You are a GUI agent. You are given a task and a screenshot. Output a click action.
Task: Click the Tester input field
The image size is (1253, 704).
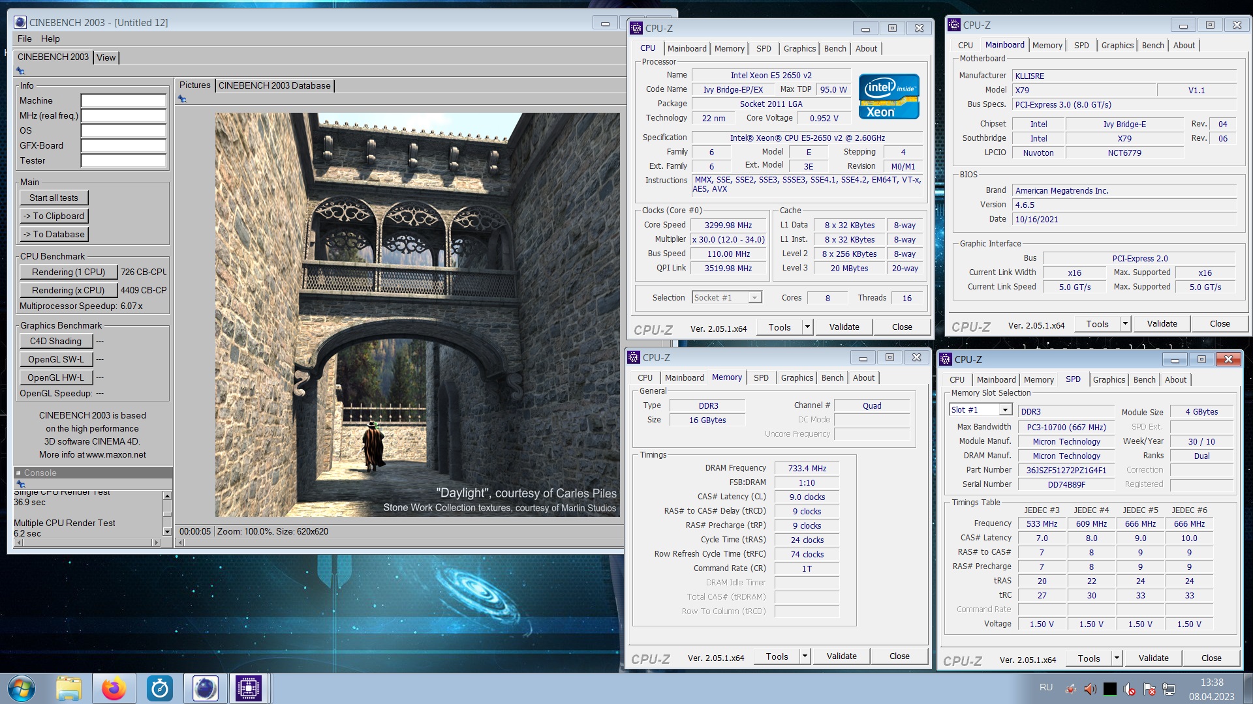123,160
